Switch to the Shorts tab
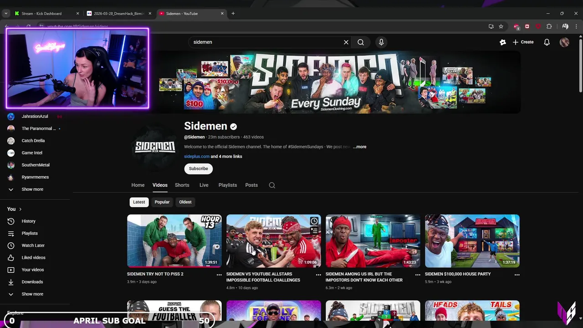 (182, 185)
